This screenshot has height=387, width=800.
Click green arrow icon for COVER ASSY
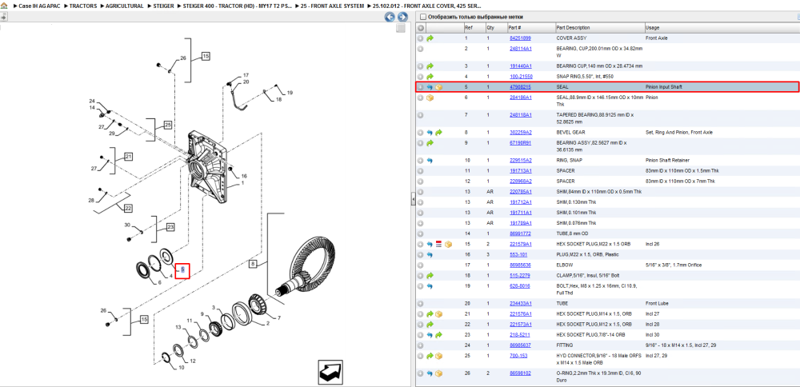[430, 38]
